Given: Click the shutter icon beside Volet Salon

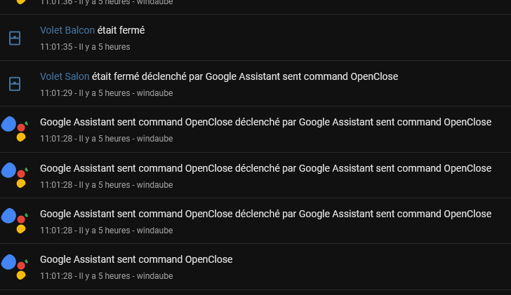Looking at the screenshot, I should 15,84.
